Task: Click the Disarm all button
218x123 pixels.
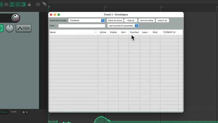Action: (162, 20)
